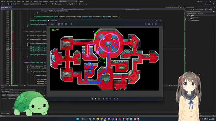Click the Save All toolbar icon
216x121 pixels.
click(15, 4)
